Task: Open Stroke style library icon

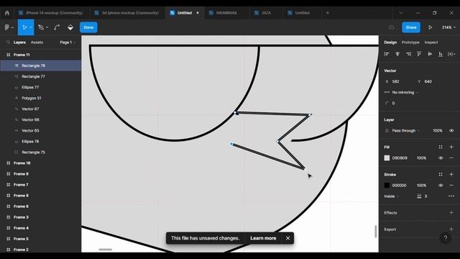Action: (441, 174)
